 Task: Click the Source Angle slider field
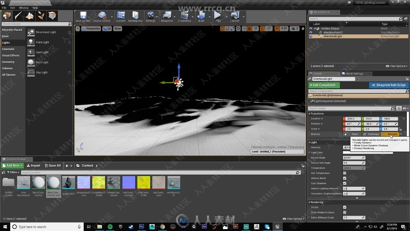coord(354,158)
